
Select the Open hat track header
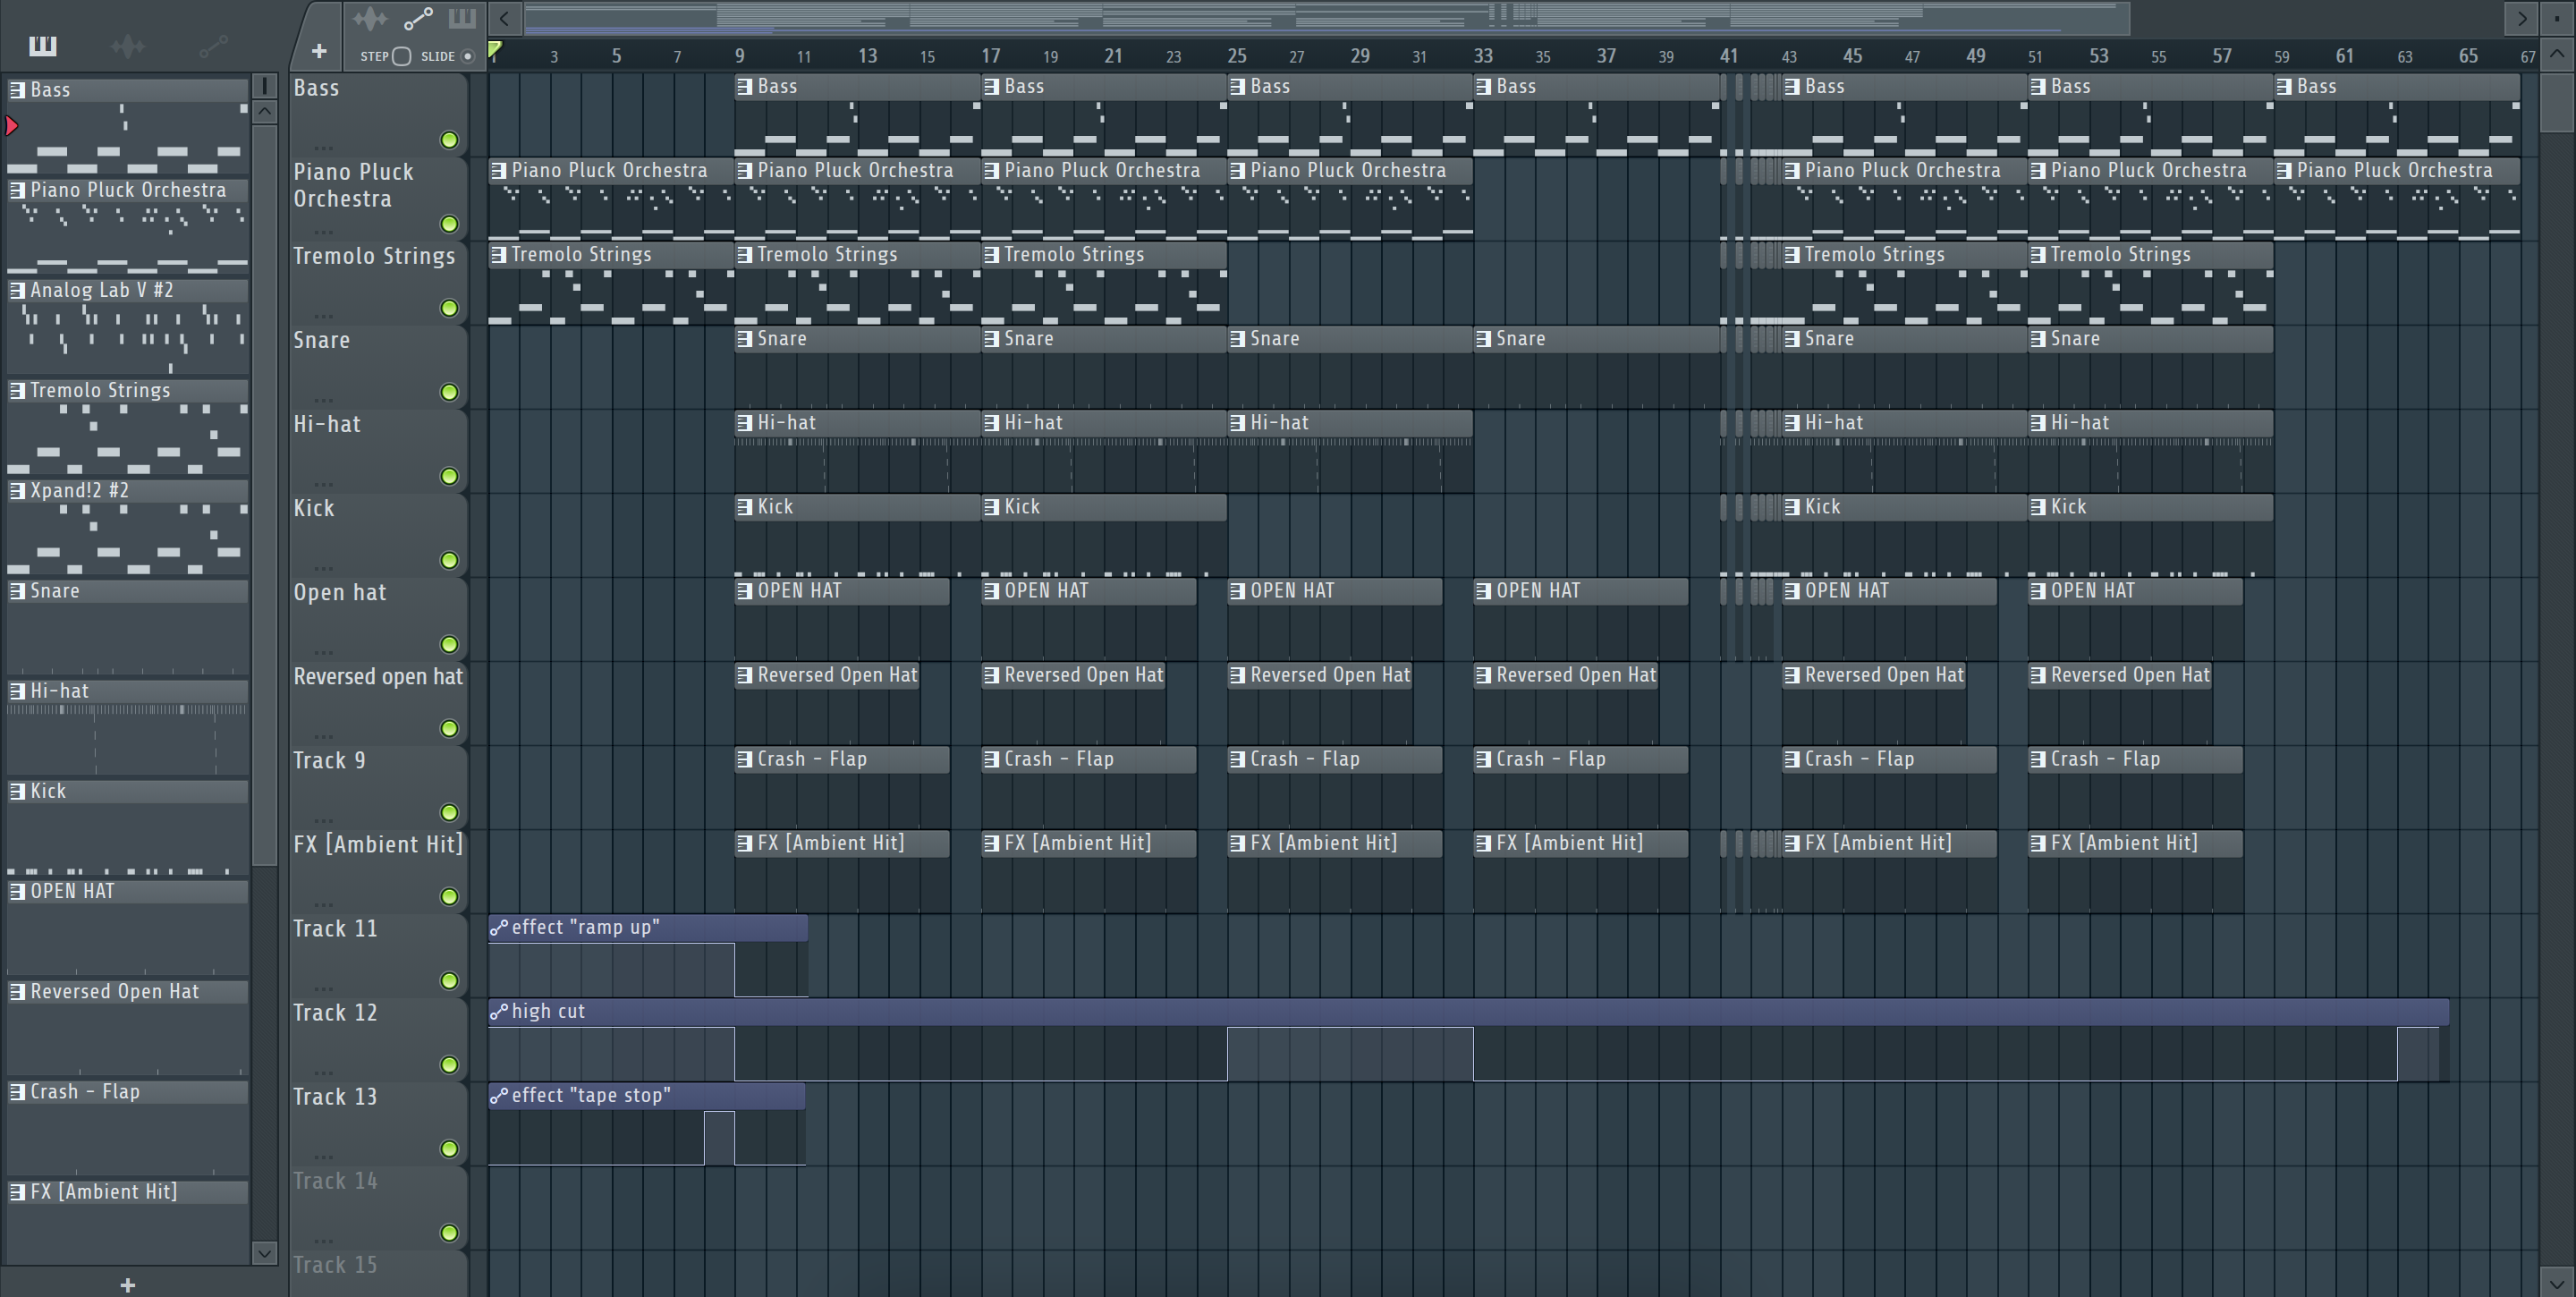(378, 618)
